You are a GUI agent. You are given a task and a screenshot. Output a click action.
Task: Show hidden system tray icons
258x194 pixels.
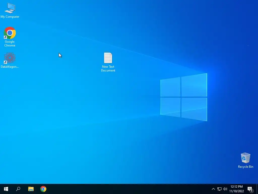(213, 189)
